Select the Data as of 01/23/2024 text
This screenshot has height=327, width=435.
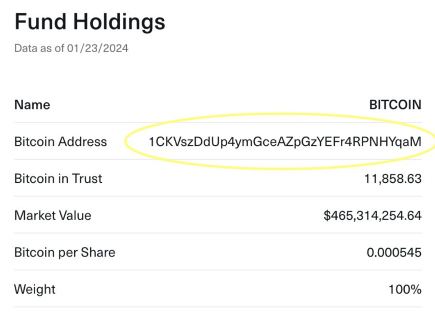pyautogui.click(x=71, y=48)
